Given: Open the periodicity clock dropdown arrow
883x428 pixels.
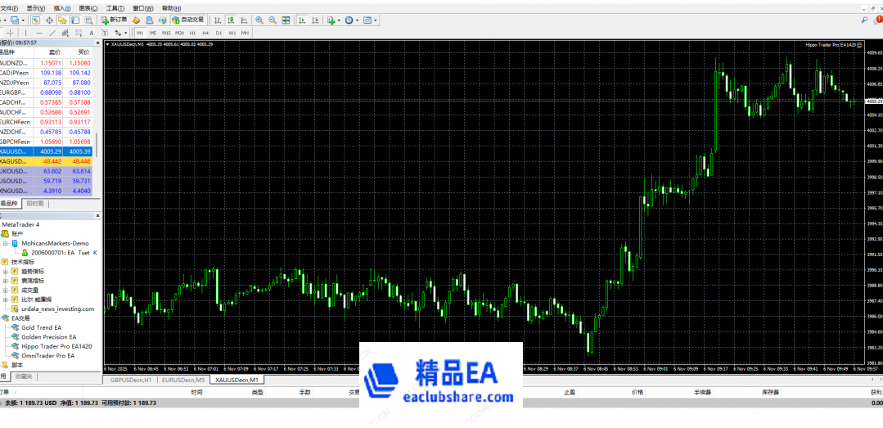Looking at the screenshot, I should point(358,20).
